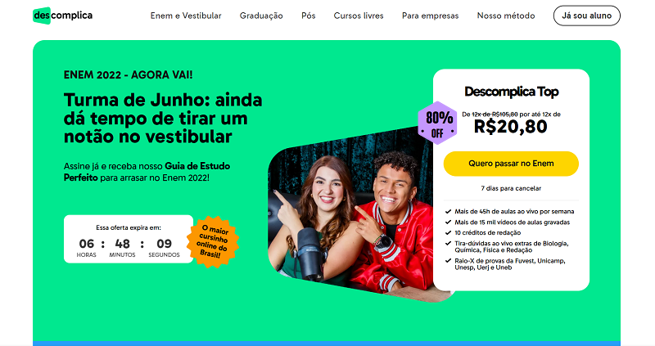Click the offer countdown timer box

coord(129,239)
